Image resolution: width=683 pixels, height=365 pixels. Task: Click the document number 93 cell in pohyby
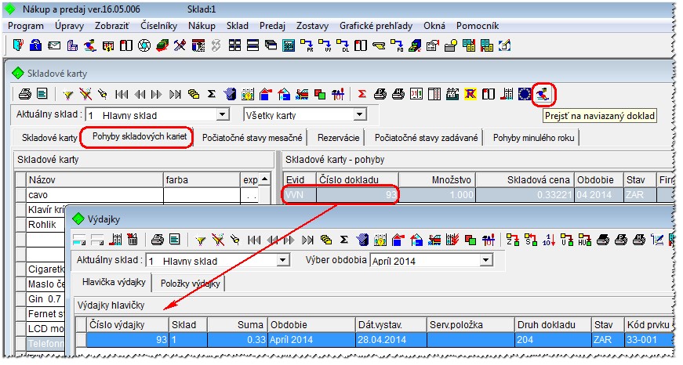(x=357, y=195)
